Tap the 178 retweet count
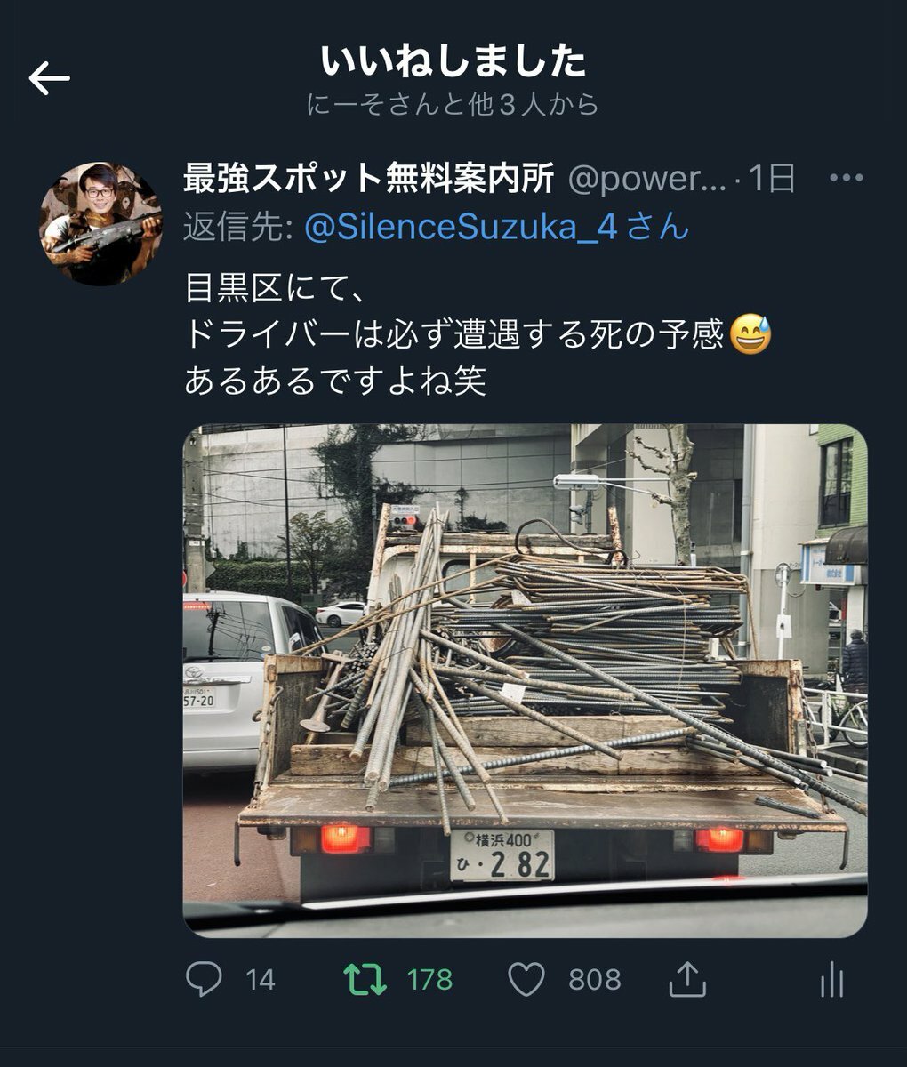907x1067 pixels. 430,980
